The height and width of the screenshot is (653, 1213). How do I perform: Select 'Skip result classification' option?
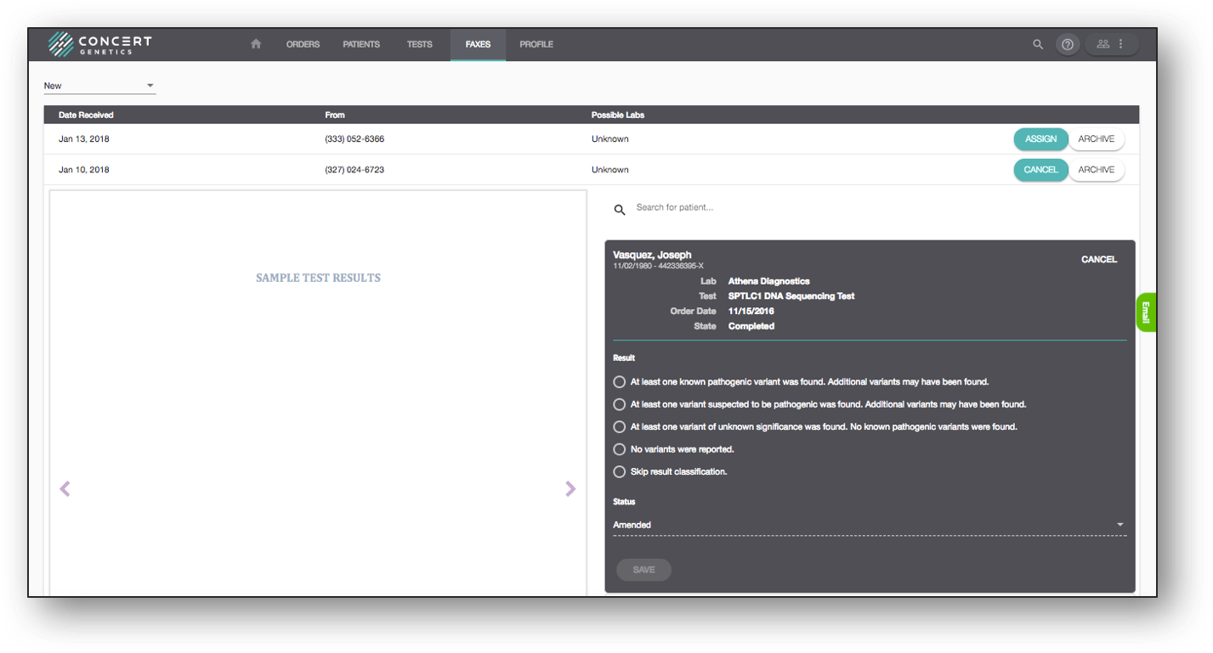(620, 471)
